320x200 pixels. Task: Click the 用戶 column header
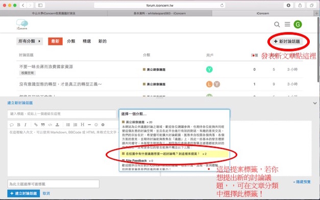pyautogui.click(x=210, y=55)
